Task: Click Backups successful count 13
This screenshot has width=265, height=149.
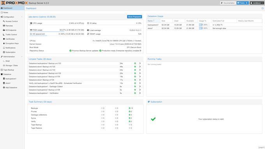Action: pyautogui.click(x=131, y=108)
